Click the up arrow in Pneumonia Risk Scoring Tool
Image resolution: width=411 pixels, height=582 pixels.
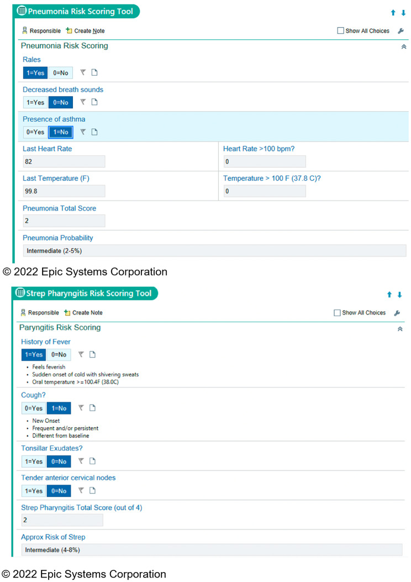tap(393, 13)
